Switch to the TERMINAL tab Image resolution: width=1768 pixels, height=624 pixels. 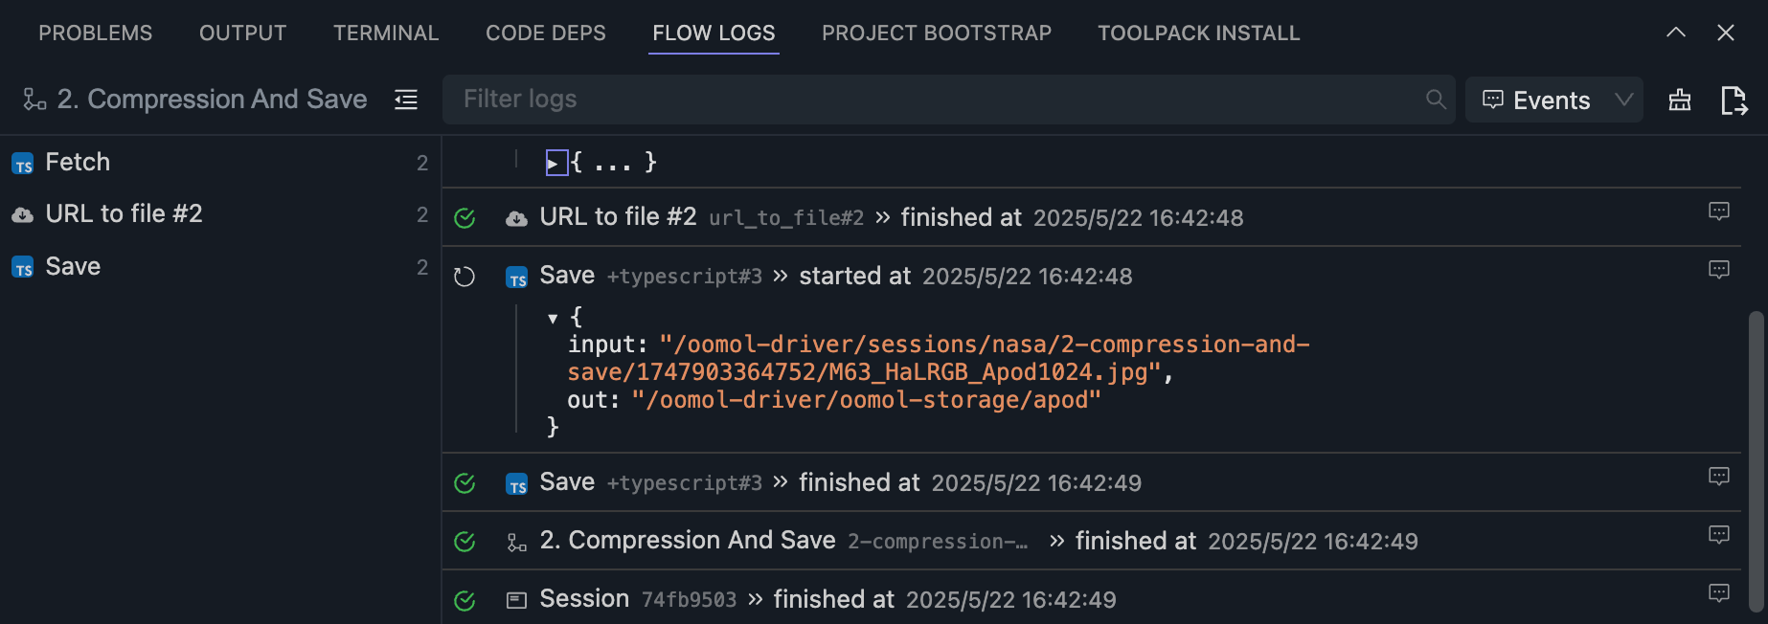click(386, 33)
